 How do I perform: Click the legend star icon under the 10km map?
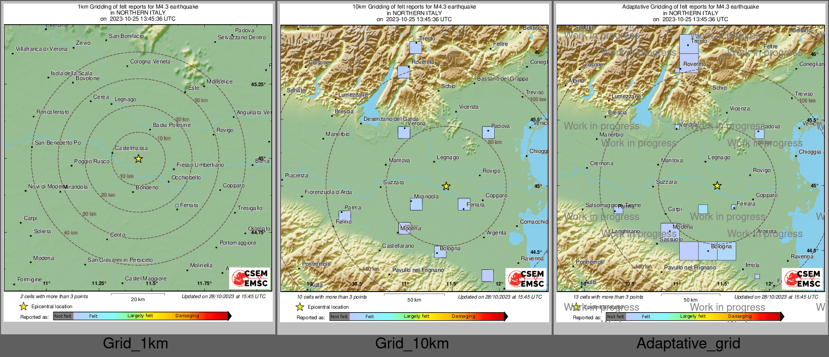300,307
